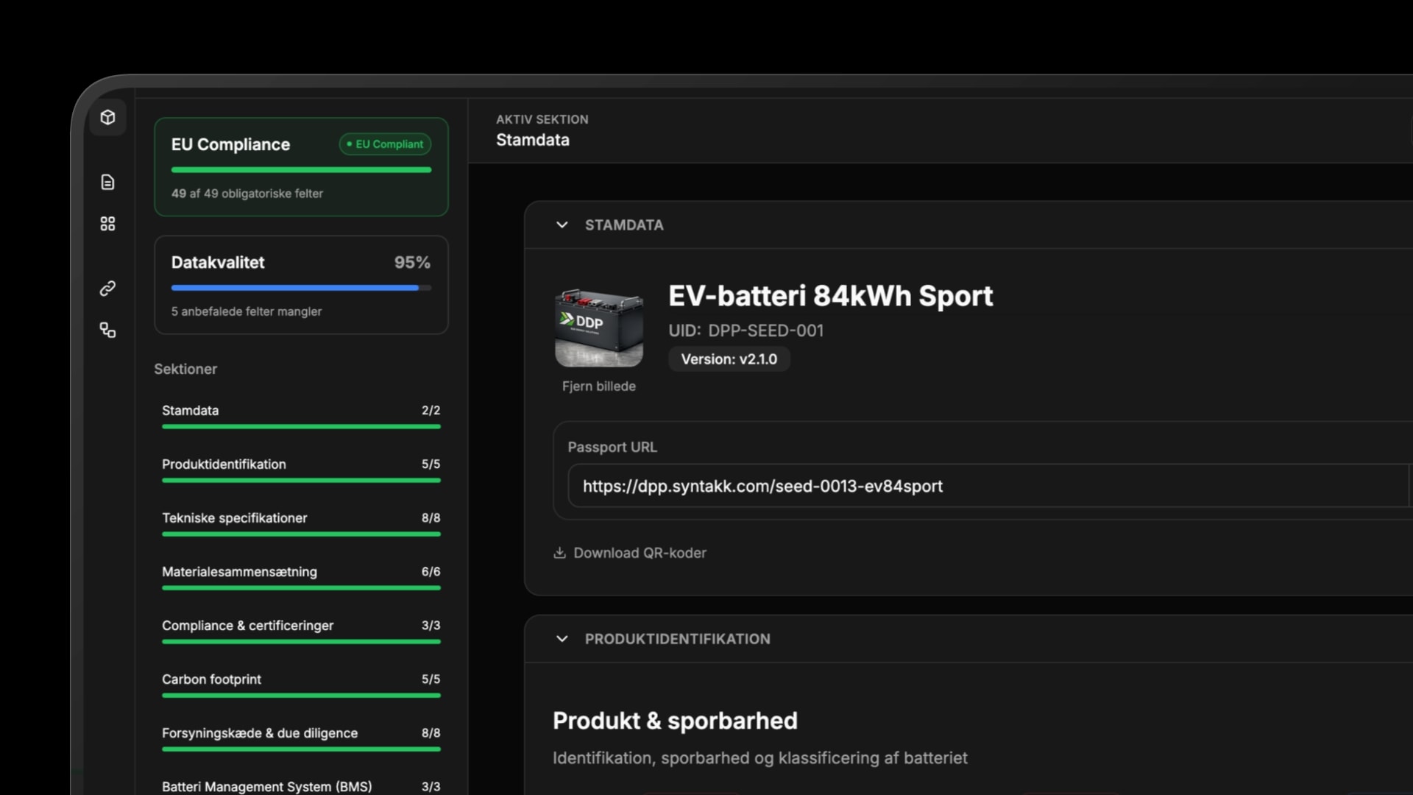1413x795 pixels.
Task: Select the link icon in the sidebar
Action: pyautogui.click(x=107, y=289)
